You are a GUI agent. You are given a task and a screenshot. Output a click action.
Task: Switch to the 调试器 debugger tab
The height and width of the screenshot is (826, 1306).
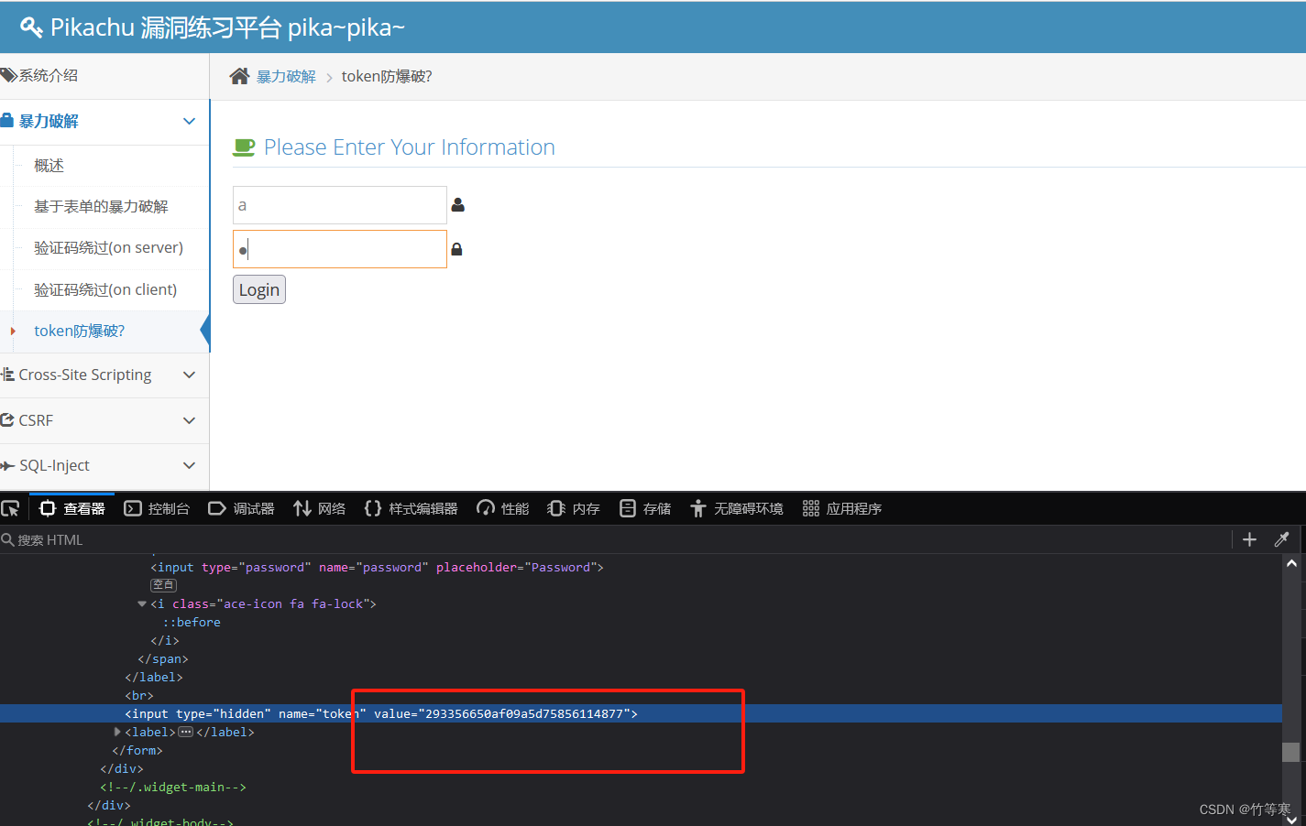coord(242,508)
